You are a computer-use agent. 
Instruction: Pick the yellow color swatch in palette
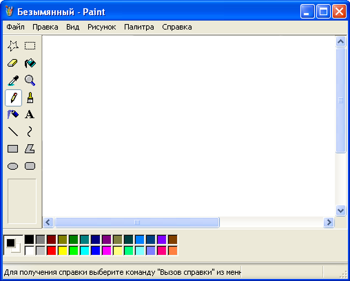pyautogui.click(x=63, y=251)
